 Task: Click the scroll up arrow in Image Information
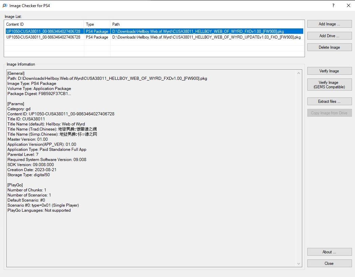point(298,73)
